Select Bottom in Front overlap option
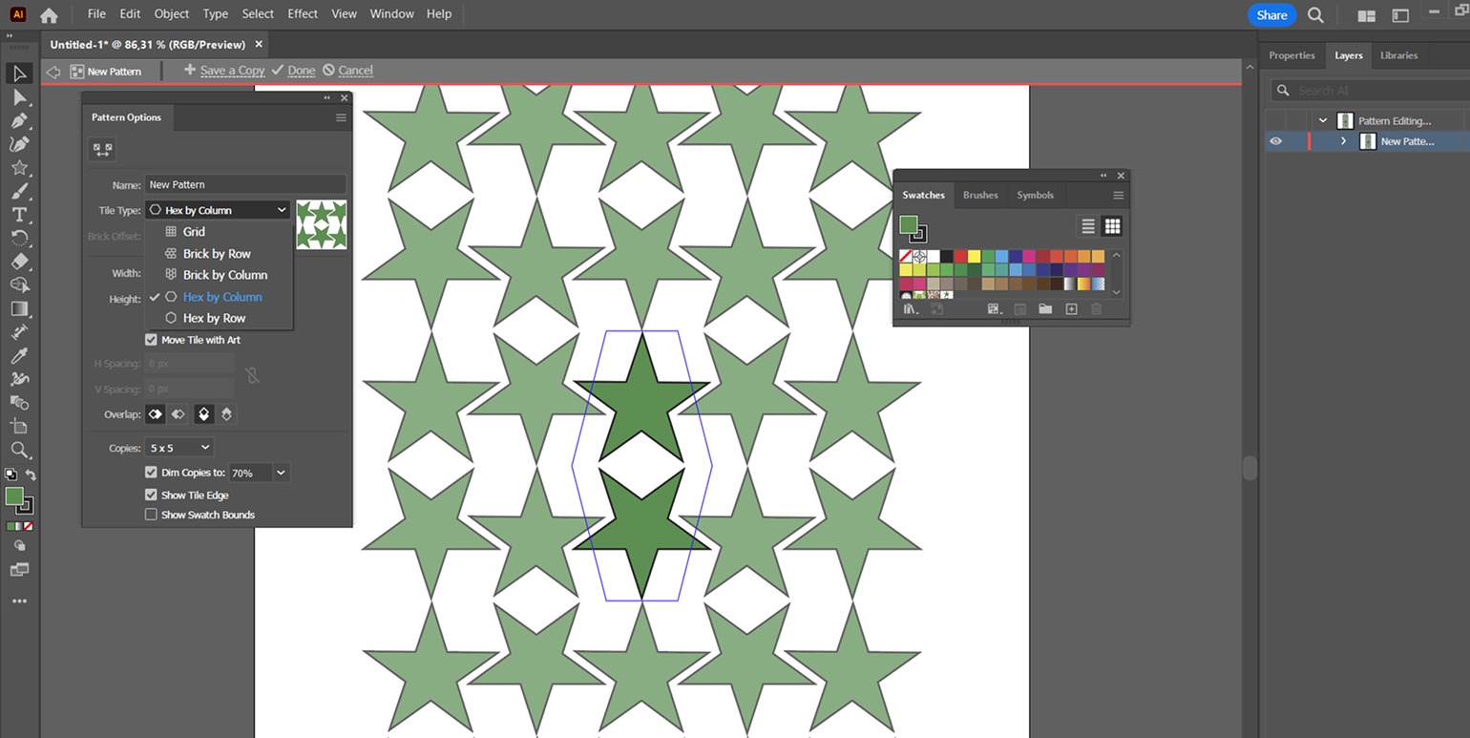Image resolution: width=1470 pixels, height=738 pixels. (226, 414)
